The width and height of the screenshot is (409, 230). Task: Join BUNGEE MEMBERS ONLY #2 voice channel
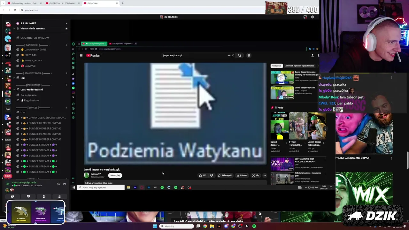click(42, 123)
